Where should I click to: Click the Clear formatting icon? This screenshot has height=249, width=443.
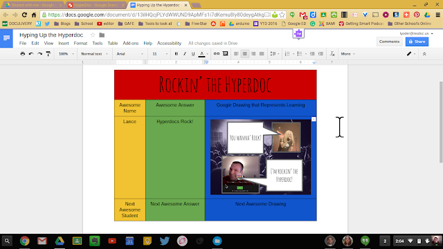[332, 54]
